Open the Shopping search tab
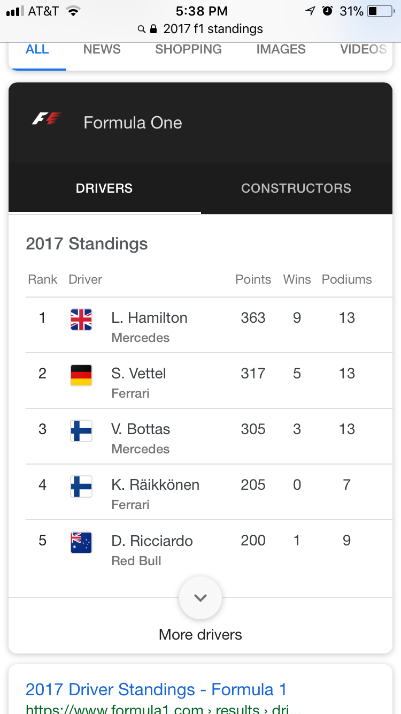401x714 pixels. click(x=188, y=49)
